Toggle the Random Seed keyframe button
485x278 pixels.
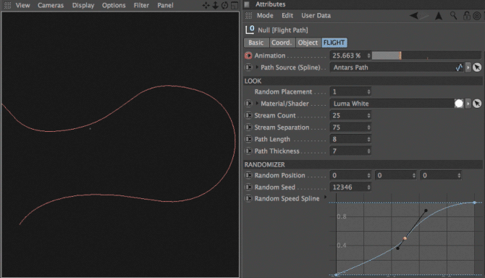click(248, 187)
